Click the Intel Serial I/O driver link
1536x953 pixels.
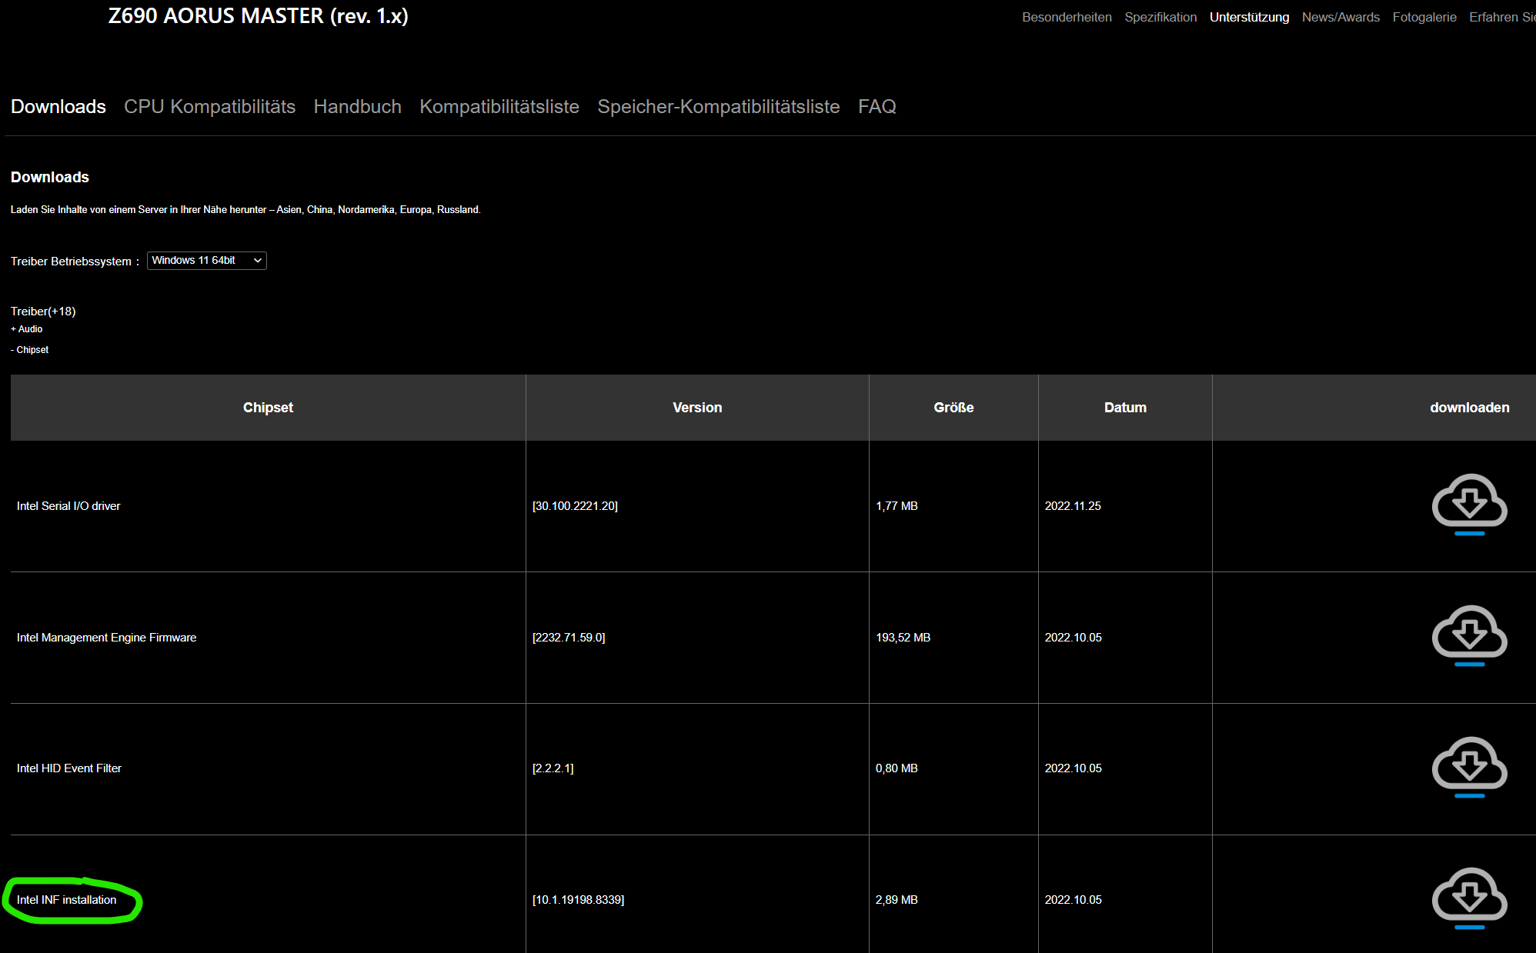[68, 505]
